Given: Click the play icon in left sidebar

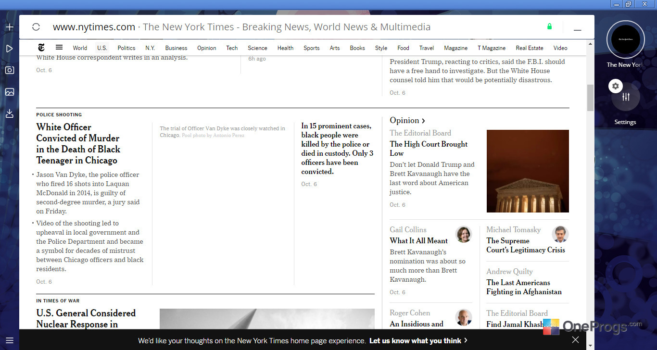Looking at the screenshot, I should 9,49.
